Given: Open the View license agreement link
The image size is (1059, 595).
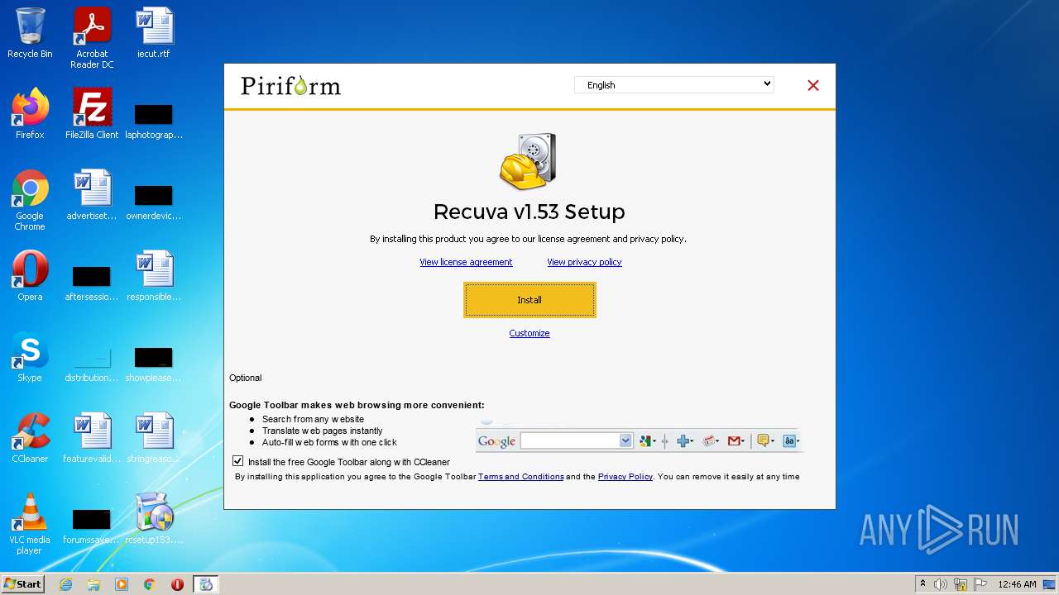Looking at the screenshot, I should [466, 262].
